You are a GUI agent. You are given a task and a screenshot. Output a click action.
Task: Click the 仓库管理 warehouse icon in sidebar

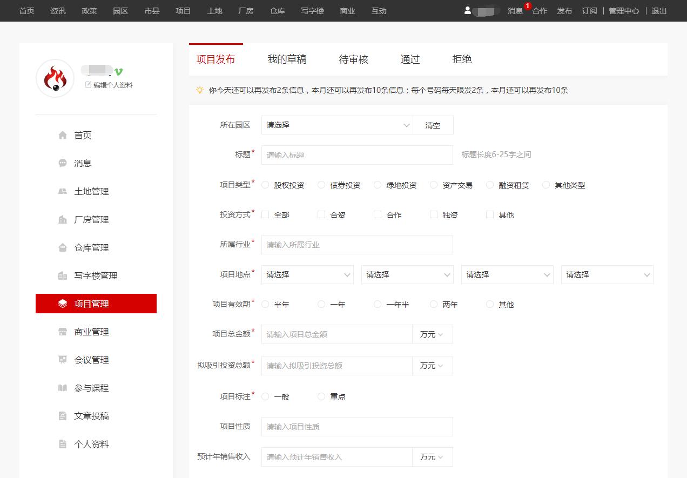point(62,247)
